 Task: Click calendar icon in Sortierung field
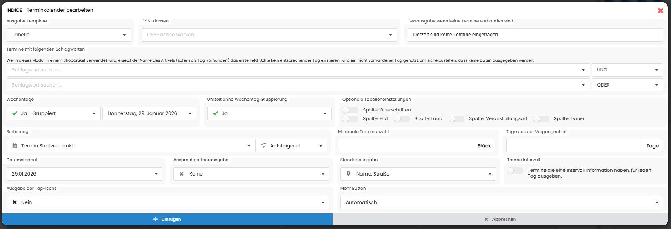click(x=15, y=146)
